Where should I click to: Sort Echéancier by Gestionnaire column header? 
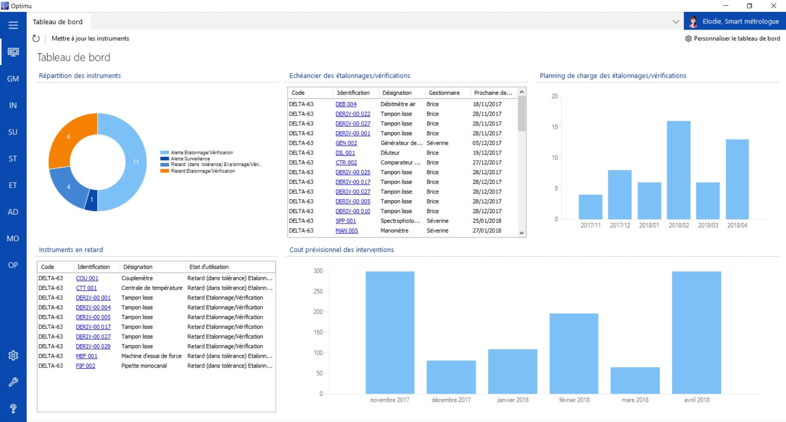[448, 93]
